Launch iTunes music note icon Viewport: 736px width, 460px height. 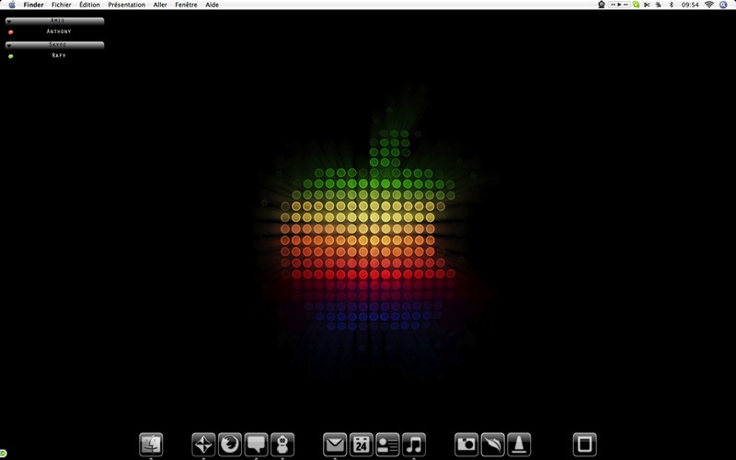click(x=414, y=444)
